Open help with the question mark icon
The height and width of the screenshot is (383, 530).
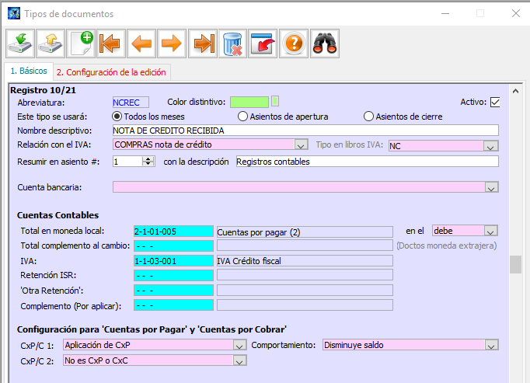(294, 43)
